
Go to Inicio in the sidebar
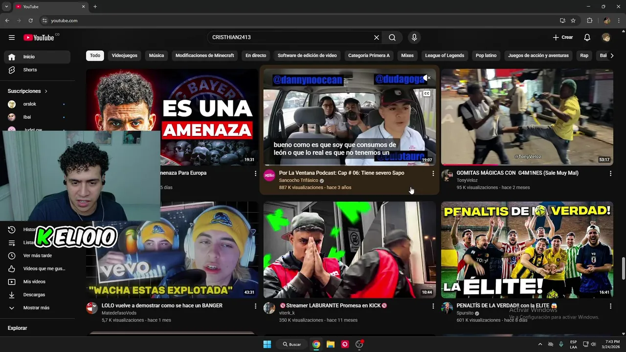37,57
